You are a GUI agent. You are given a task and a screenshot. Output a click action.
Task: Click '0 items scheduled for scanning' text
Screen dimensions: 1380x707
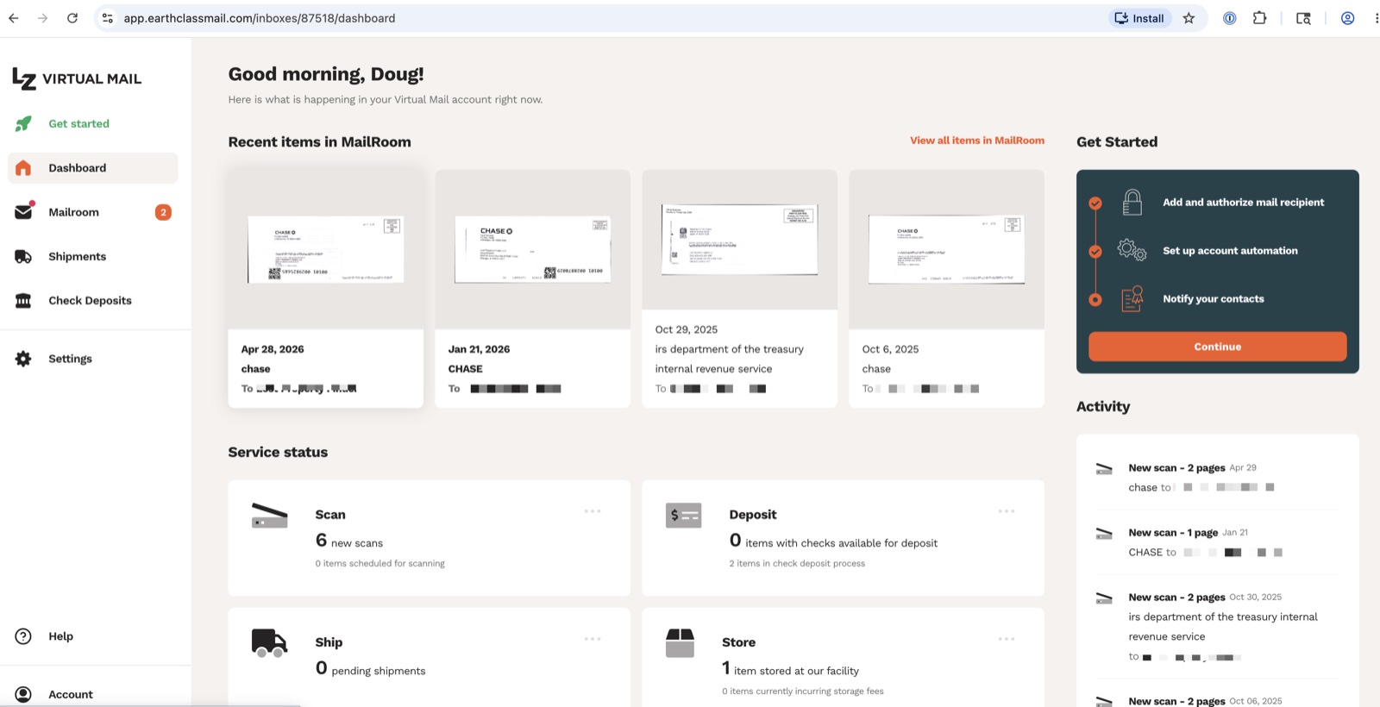[x=380, y=564]
